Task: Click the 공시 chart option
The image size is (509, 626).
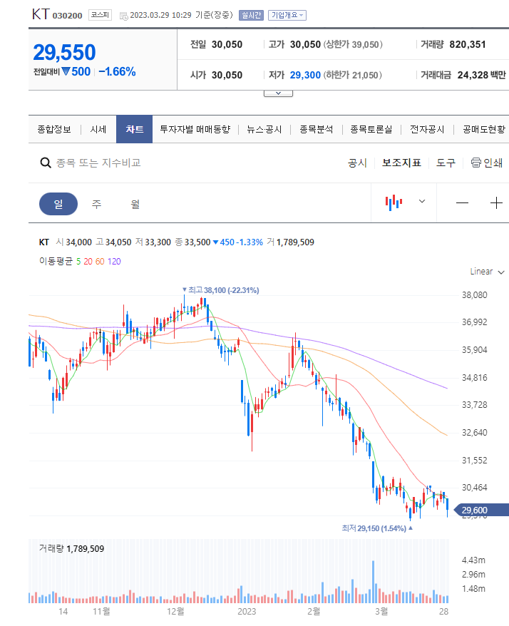Action: point(357,163)
